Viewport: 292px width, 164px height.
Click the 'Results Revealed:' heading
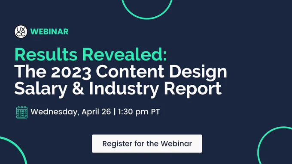point(91,54)
